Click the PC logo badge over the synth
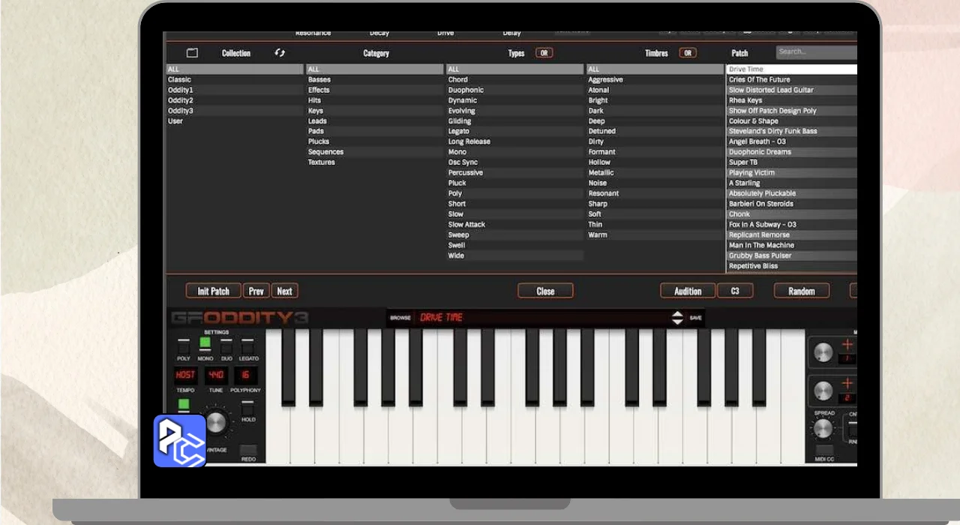This screenshot has width=960, height=525. tap(180, 441)
